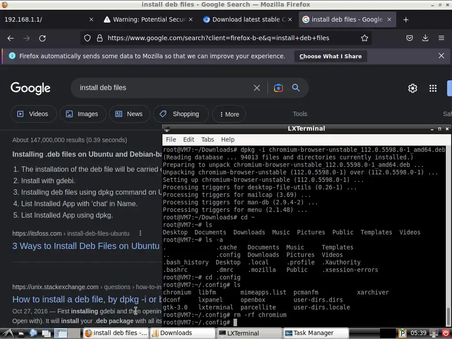Open options for itsfoss search result

coord(140,233)
